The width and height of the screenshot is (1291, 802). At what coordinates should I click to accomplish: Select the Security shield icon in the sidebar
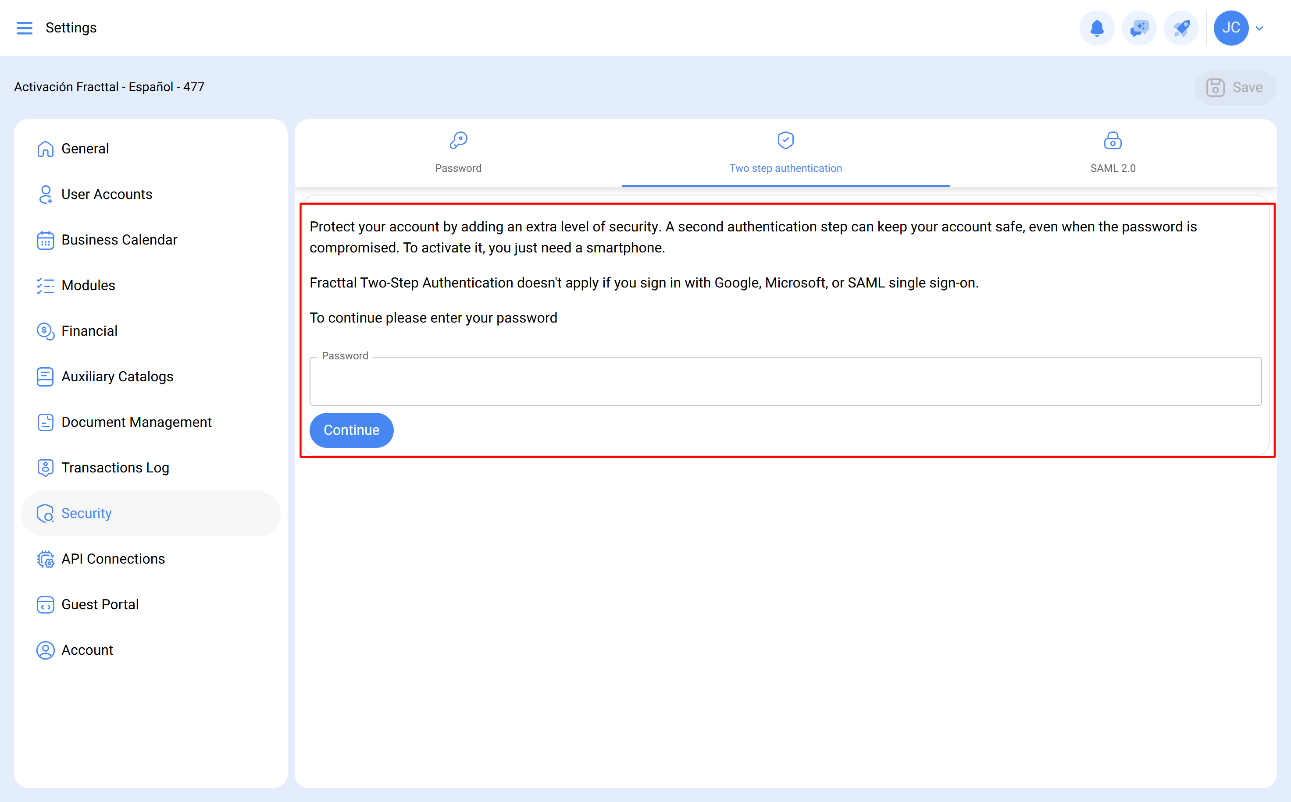point(45,513)
